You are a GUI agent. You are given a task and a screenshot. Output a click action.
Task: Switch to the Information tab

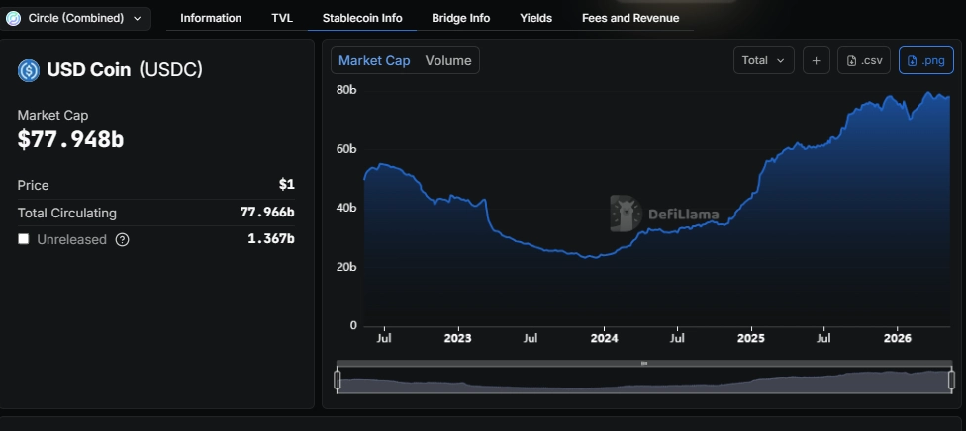211,18
